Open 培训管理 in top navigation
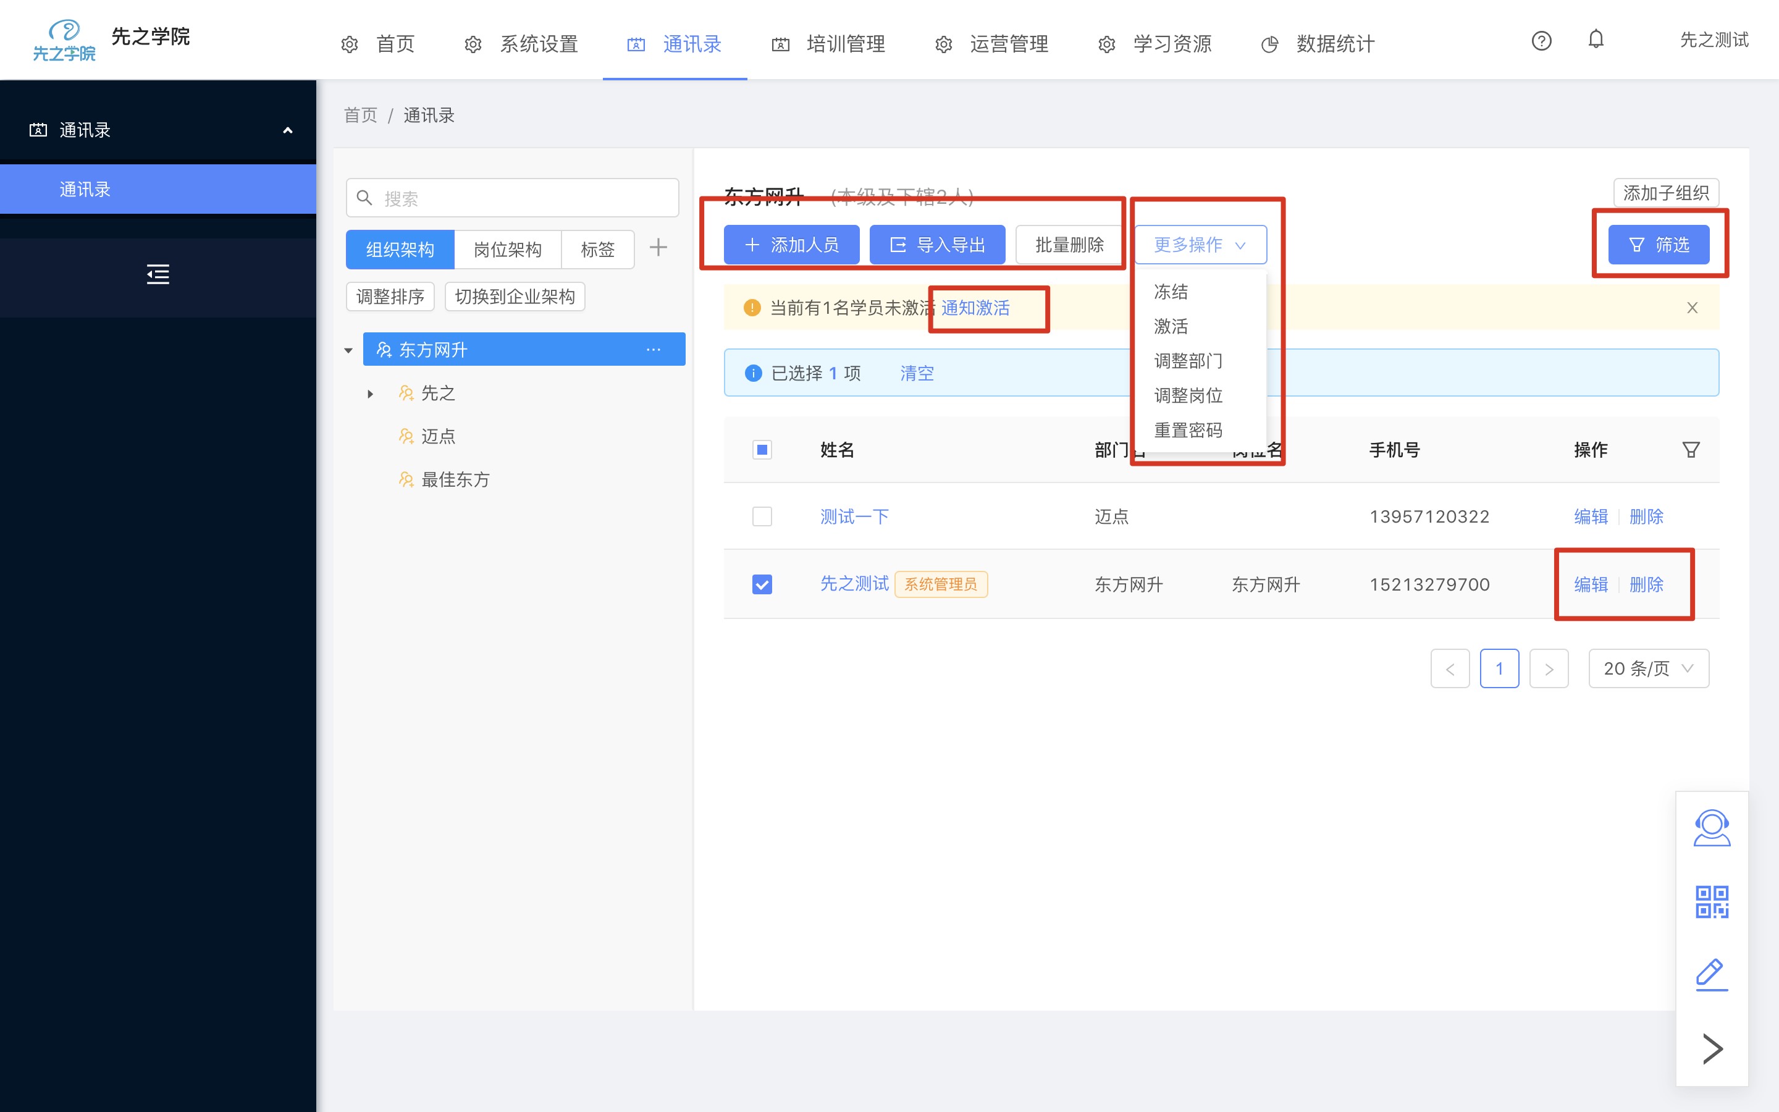The width and height of the screenshot is (1779, 1112). click(828, 43)
